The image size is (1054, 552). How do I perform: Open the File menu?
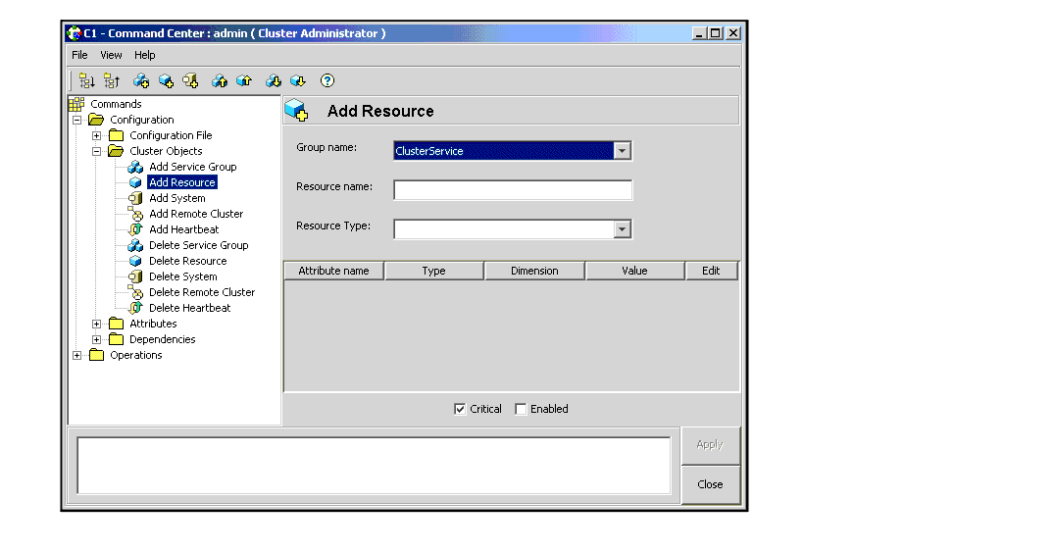(79, 55)
